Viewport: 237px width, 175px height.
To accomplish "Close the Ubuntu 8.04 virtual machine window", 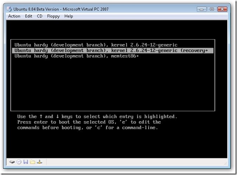I will 223,9.
